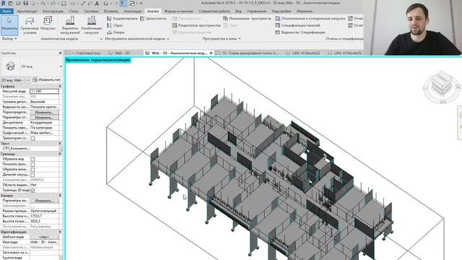Viewport: 462px width, 260px height.
Task: Toggle Дальняя секущая checkbox
Action: (32, 175)
